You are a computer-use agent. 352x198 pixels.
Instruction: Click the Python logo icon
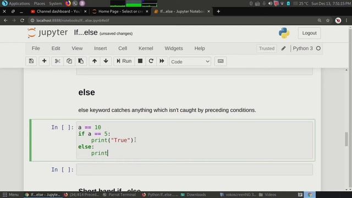pyautogui.click(x=284, y=33)
